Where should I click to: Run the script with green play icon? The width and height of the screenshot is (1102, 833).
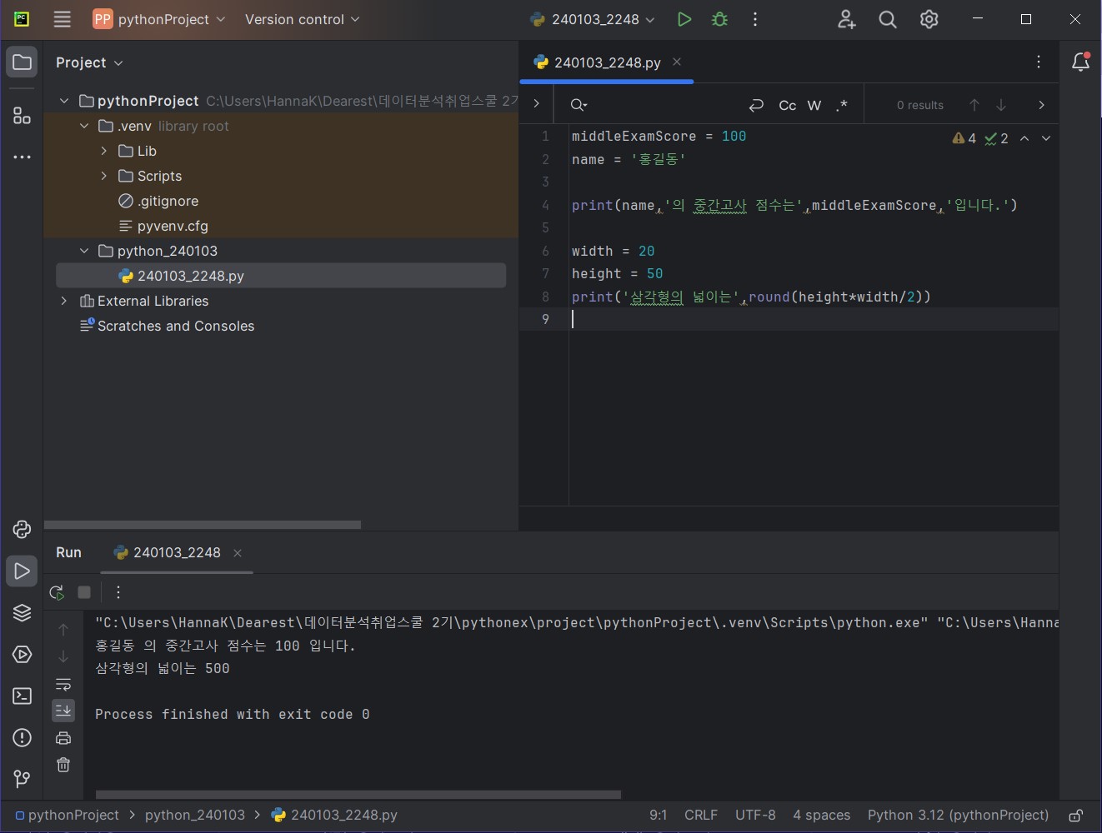tap(684, 19)
